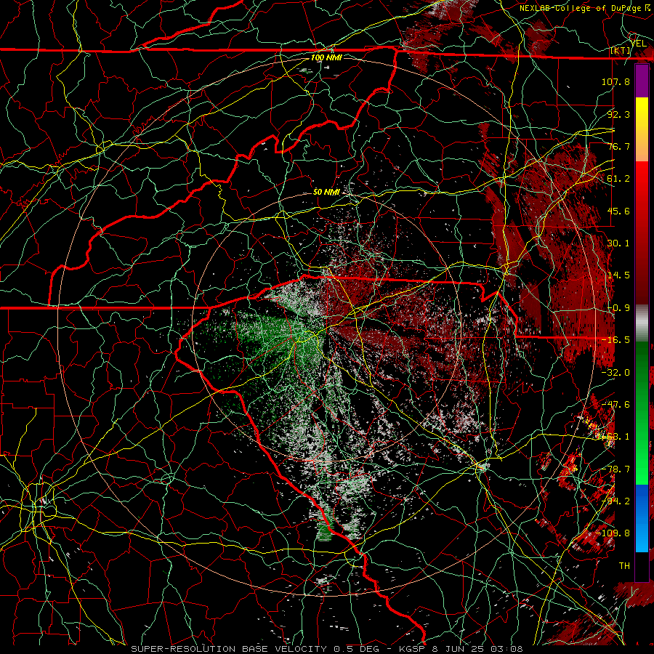This screenshot has width=654, height=654.
Task: Select the -94.2 legend value
Action: pyautogui.click(x=615, y=501)
